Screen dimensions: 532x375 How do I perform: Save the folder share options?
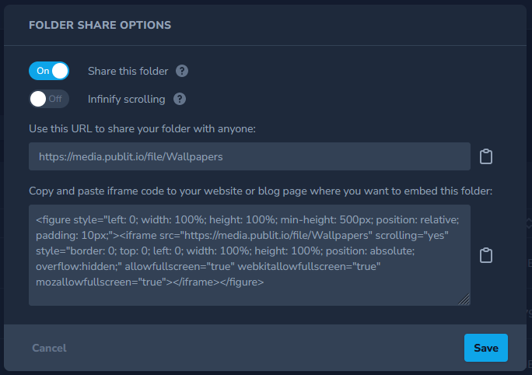pos(486,348)
